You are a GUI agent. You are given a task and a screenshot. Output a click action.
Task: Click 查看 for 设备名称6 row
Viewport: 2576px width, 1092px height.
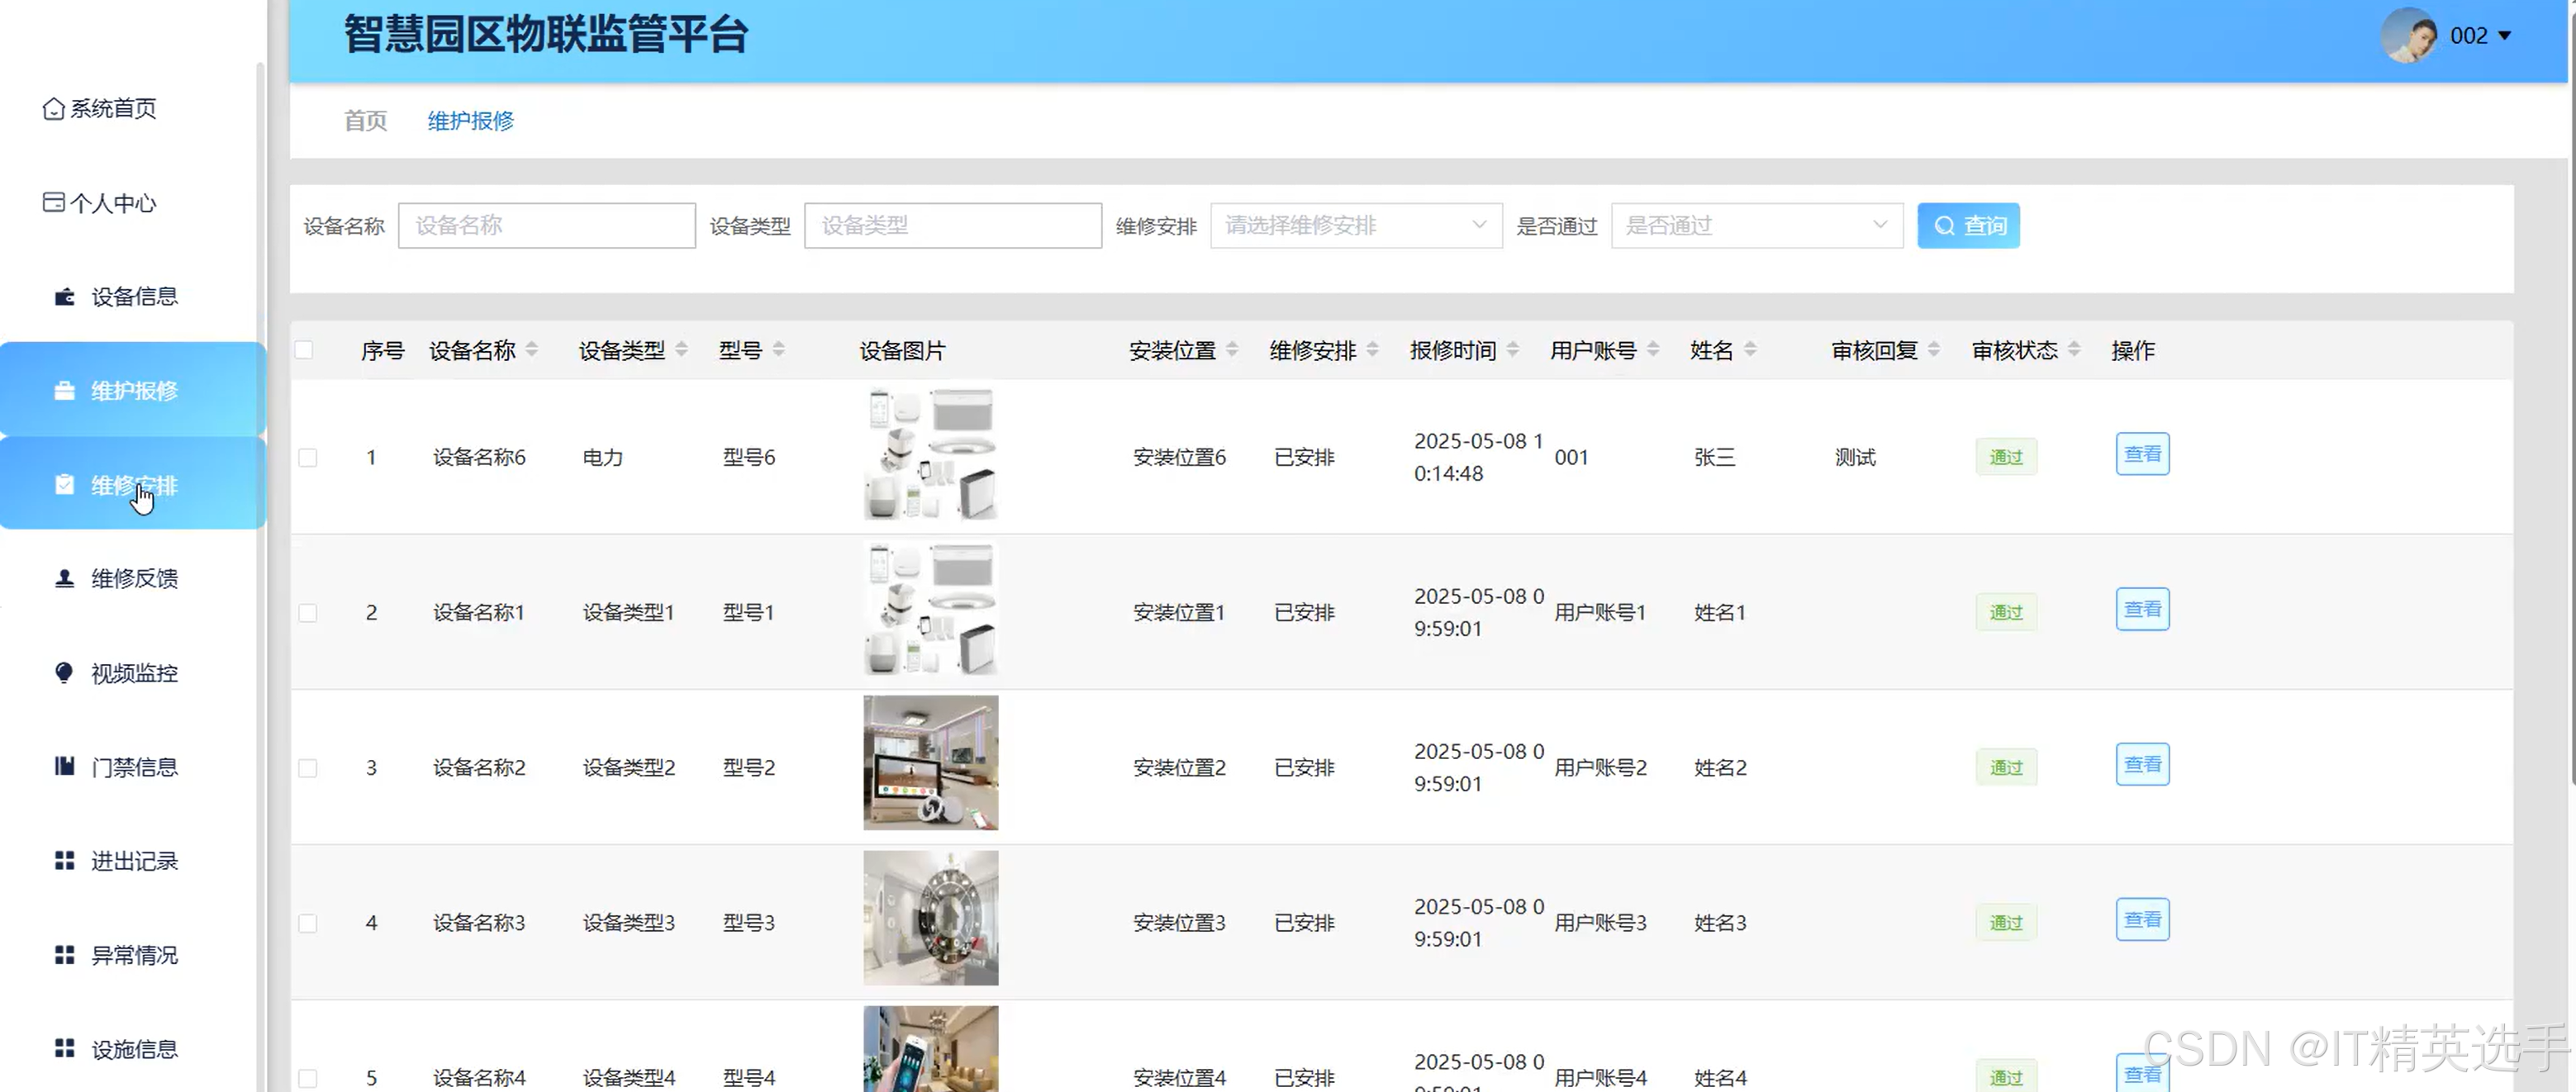pyautogui.click(x=2142, y=454)
